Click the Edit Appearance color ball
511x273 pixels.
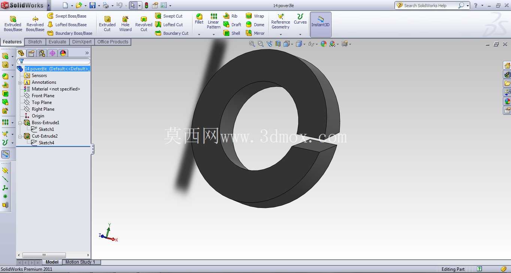point(324,44)
